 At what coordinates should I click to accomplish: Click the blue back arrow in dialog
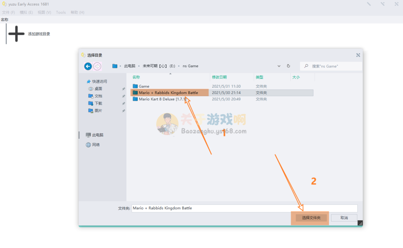[88, 66]
